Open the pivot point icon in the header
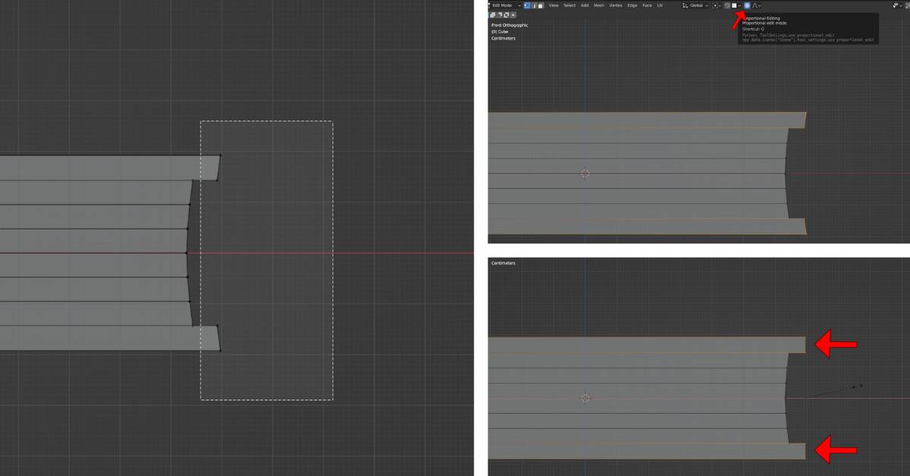This screenshot has width=910, height=476. point(717,5)
